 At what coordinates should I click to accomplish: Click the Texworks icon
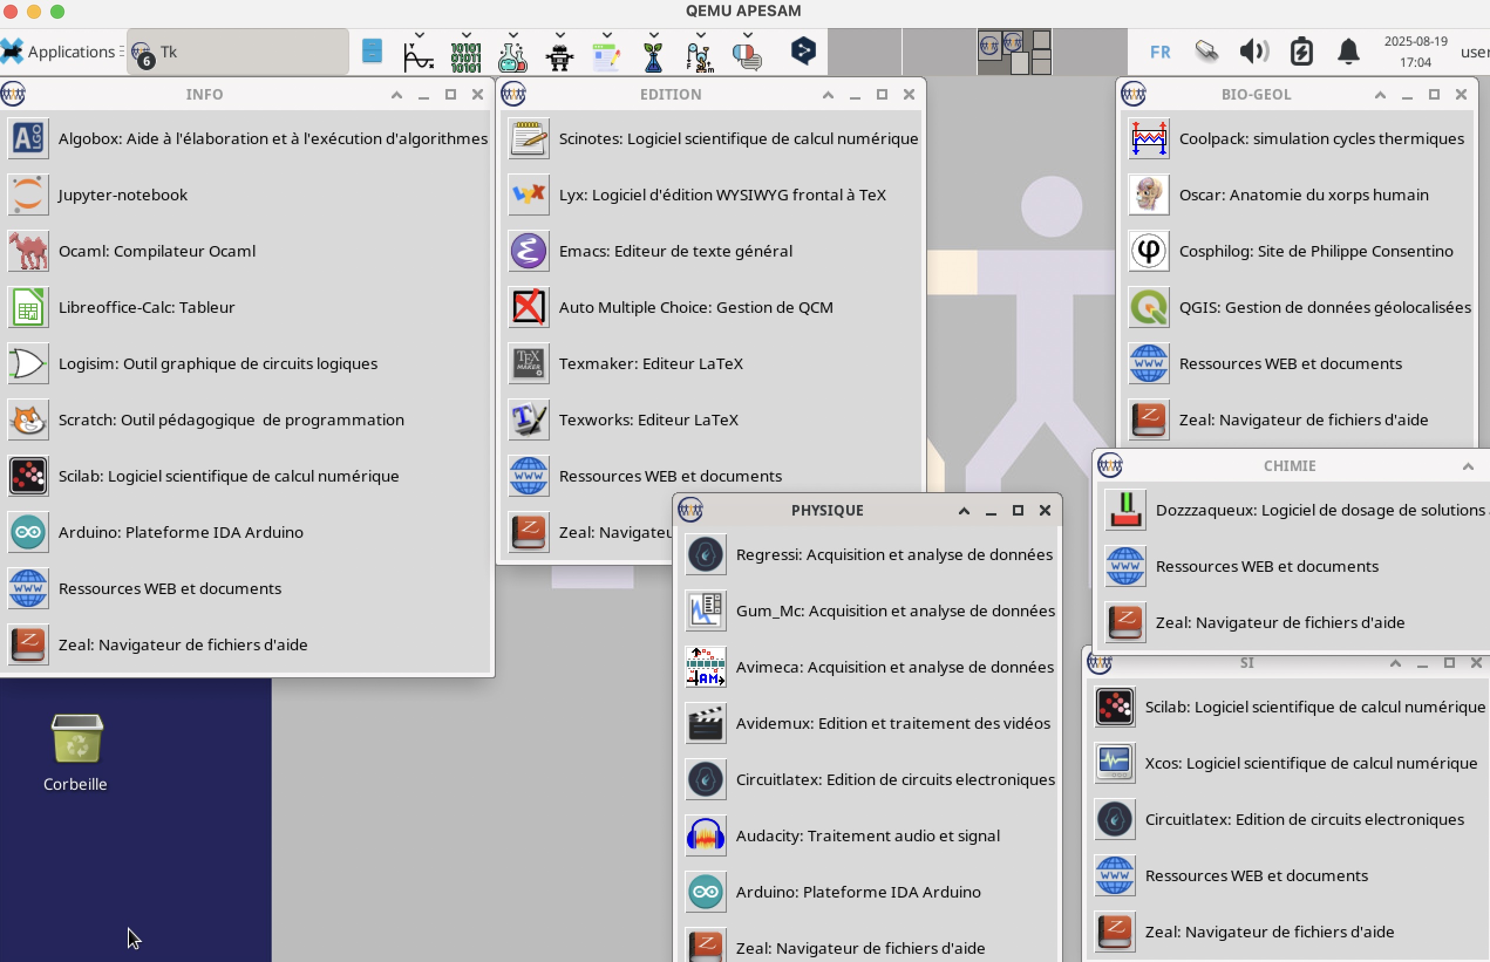pos(529,420)
